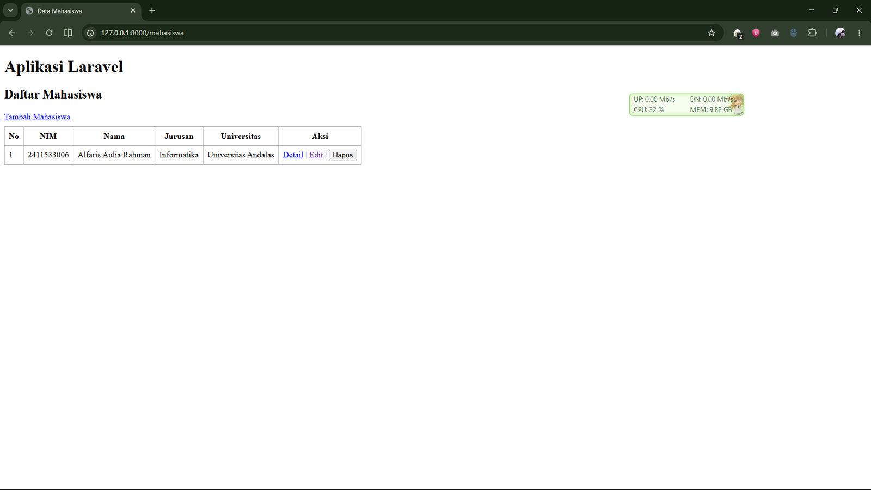Click the Jurusan column header
This screenshot has width=871, height=490.
pyautogui.click(x=179, y=136)
